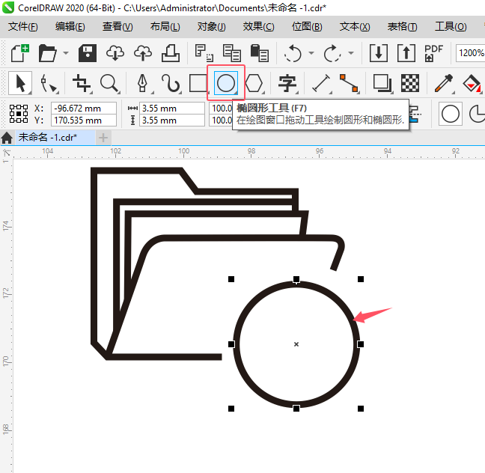Select the Pick tool arrow
This screenshot has width=485, height=473.
coord(20,83)
